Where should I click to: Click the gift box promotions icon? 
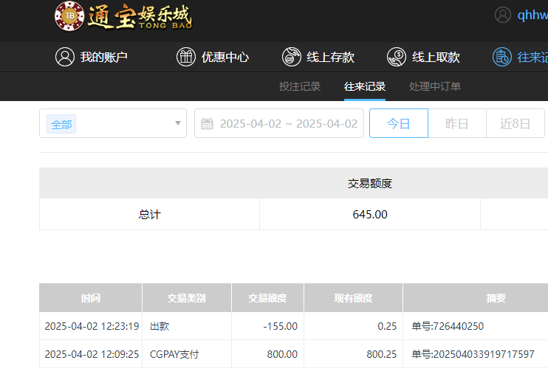pos(186,57)
